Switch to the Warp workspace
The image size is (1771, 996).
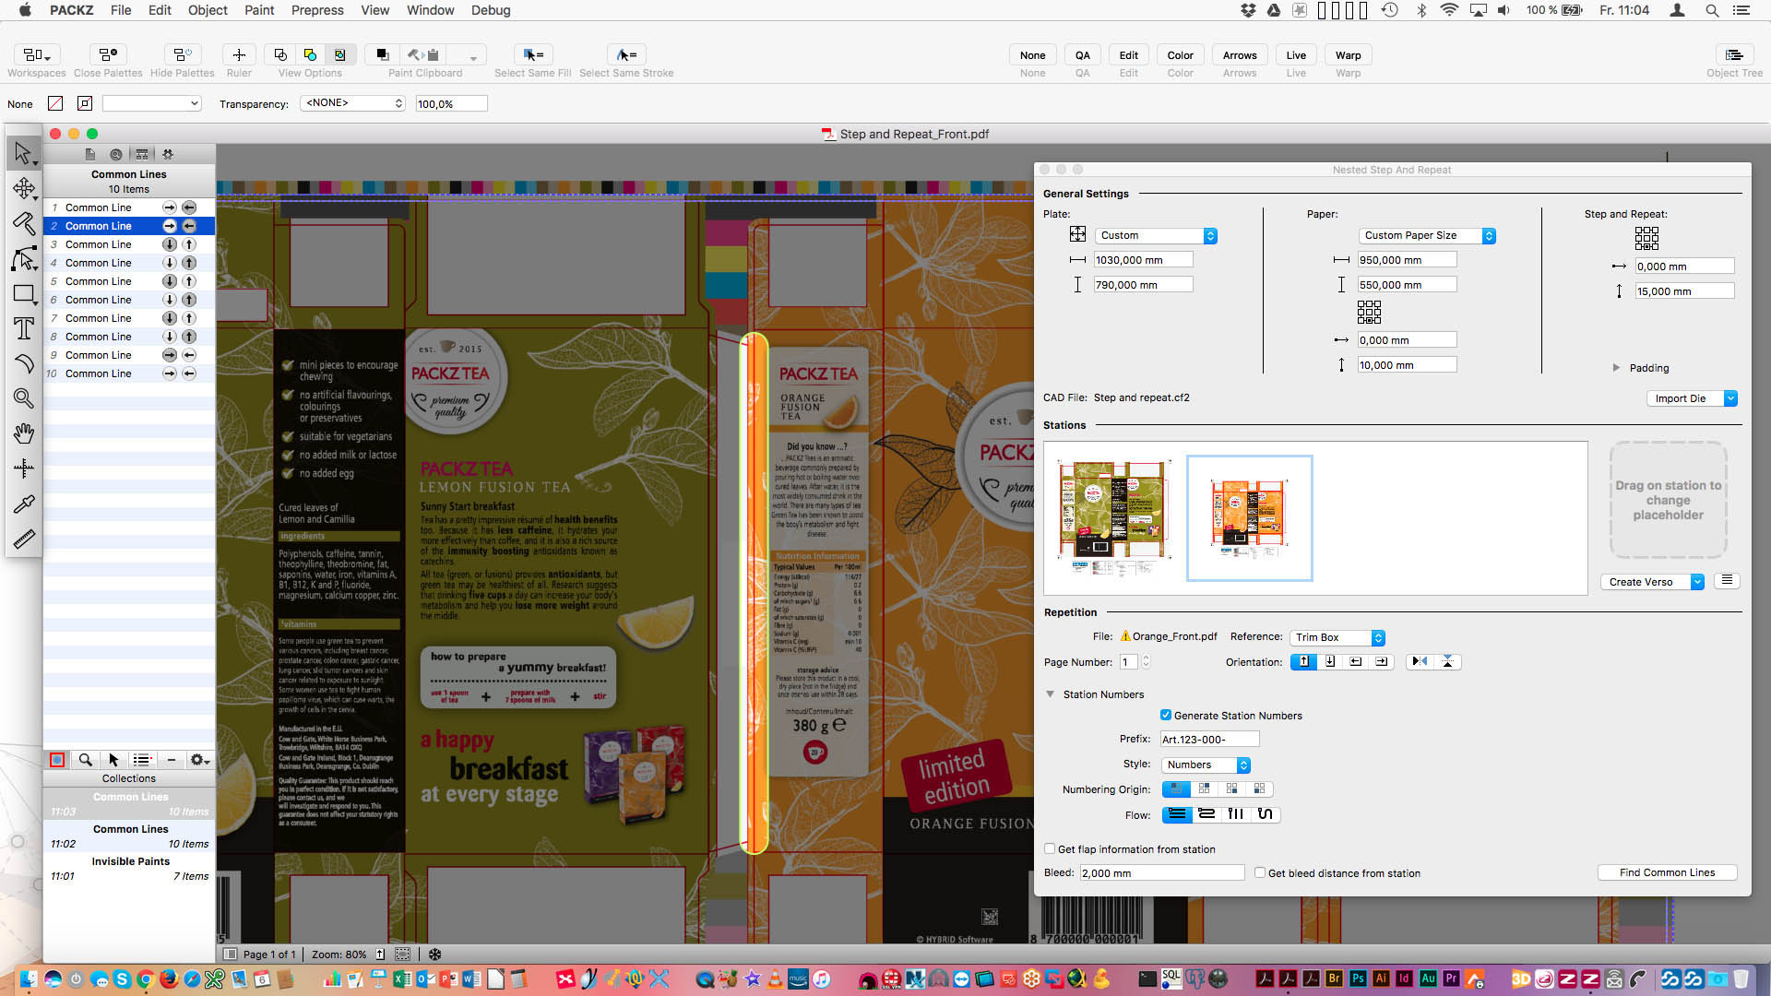tap(1348, 55)
